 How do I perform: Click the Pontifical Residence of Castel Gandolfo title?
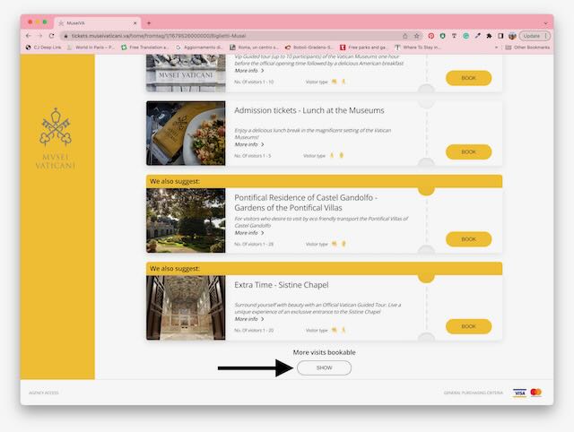(x=306, y=203)
